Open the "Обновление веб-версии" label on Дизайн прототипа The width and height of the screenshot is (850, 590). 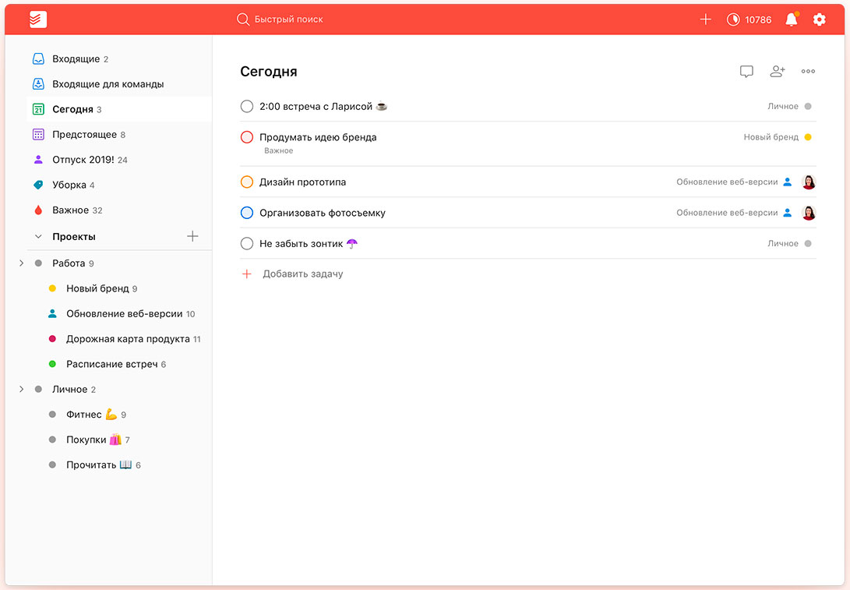pos(726,182)
